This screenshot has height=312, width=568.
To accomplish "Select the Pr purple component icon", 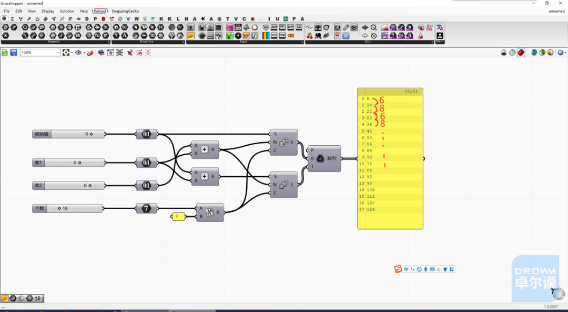I will (x=384, y=36).
